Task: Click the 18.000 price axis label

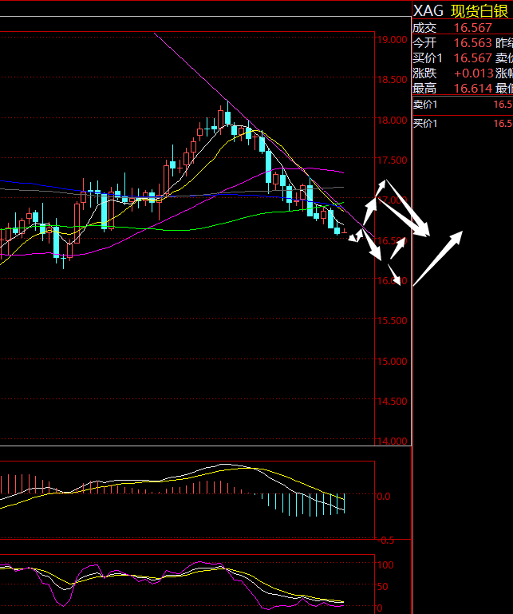Action: (392, 121)
